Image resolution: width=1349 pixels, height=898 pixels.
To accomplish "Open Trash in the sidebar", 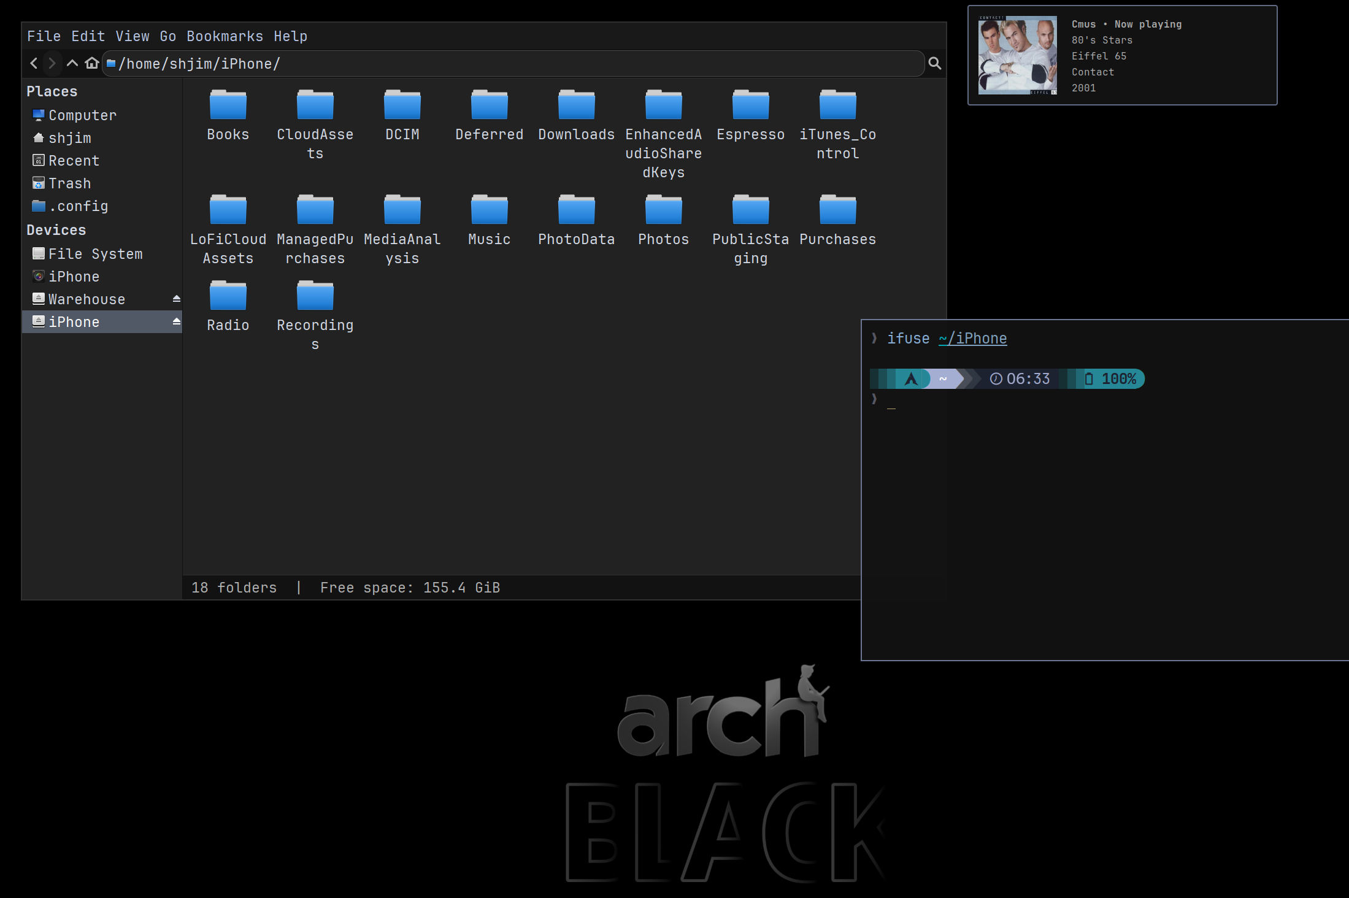I will point(102,183).
